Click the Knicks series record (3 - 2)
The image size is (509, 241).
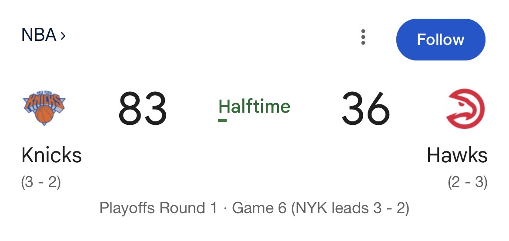coord(41,183)
